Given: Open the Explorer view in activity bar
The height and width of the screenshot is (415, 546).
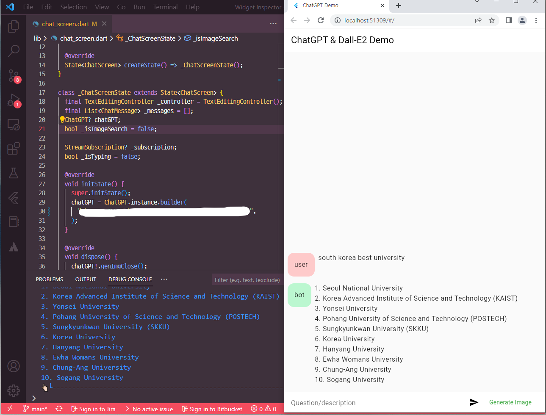Looking at the screenshot, I should 14,26.
